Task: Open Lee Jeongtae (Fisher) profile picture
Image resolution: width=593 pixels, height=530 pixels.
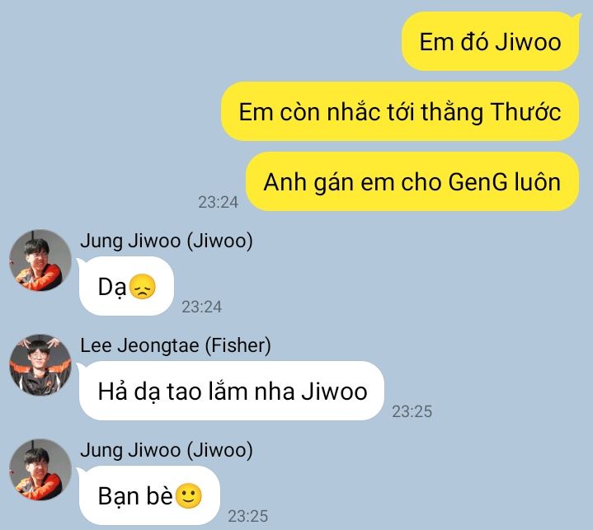Action: [40, 365]
